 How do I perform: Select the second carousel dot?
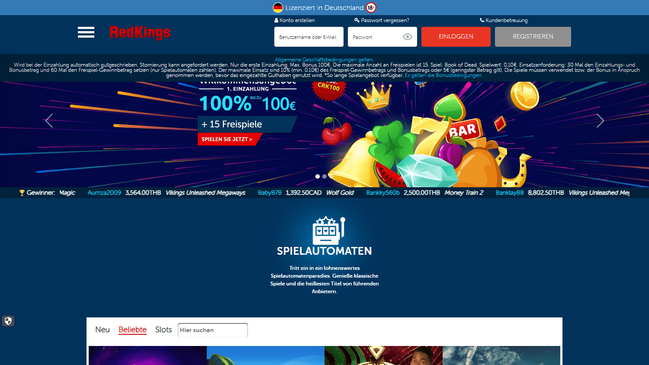tap(324, 176)
